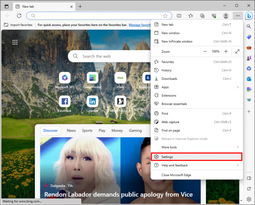Choose Find on page
The width and height of the screenshot is (255, 205).
(197, 130)
